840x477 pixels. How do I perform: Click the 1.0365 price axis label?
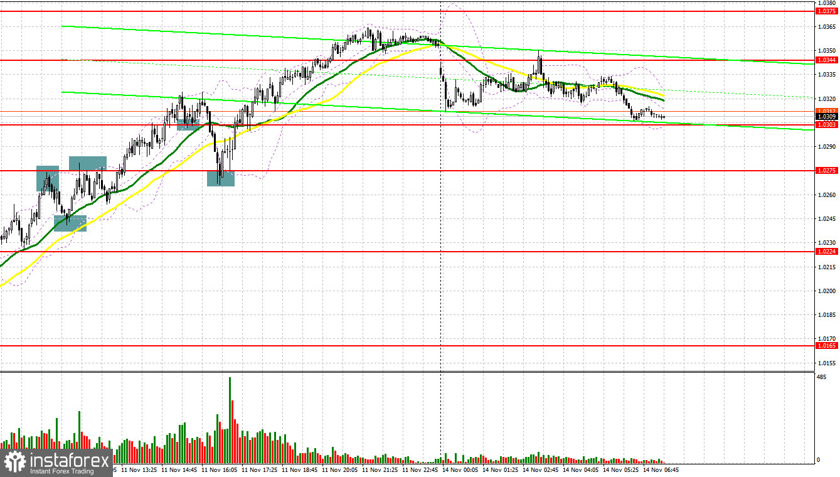826,26
